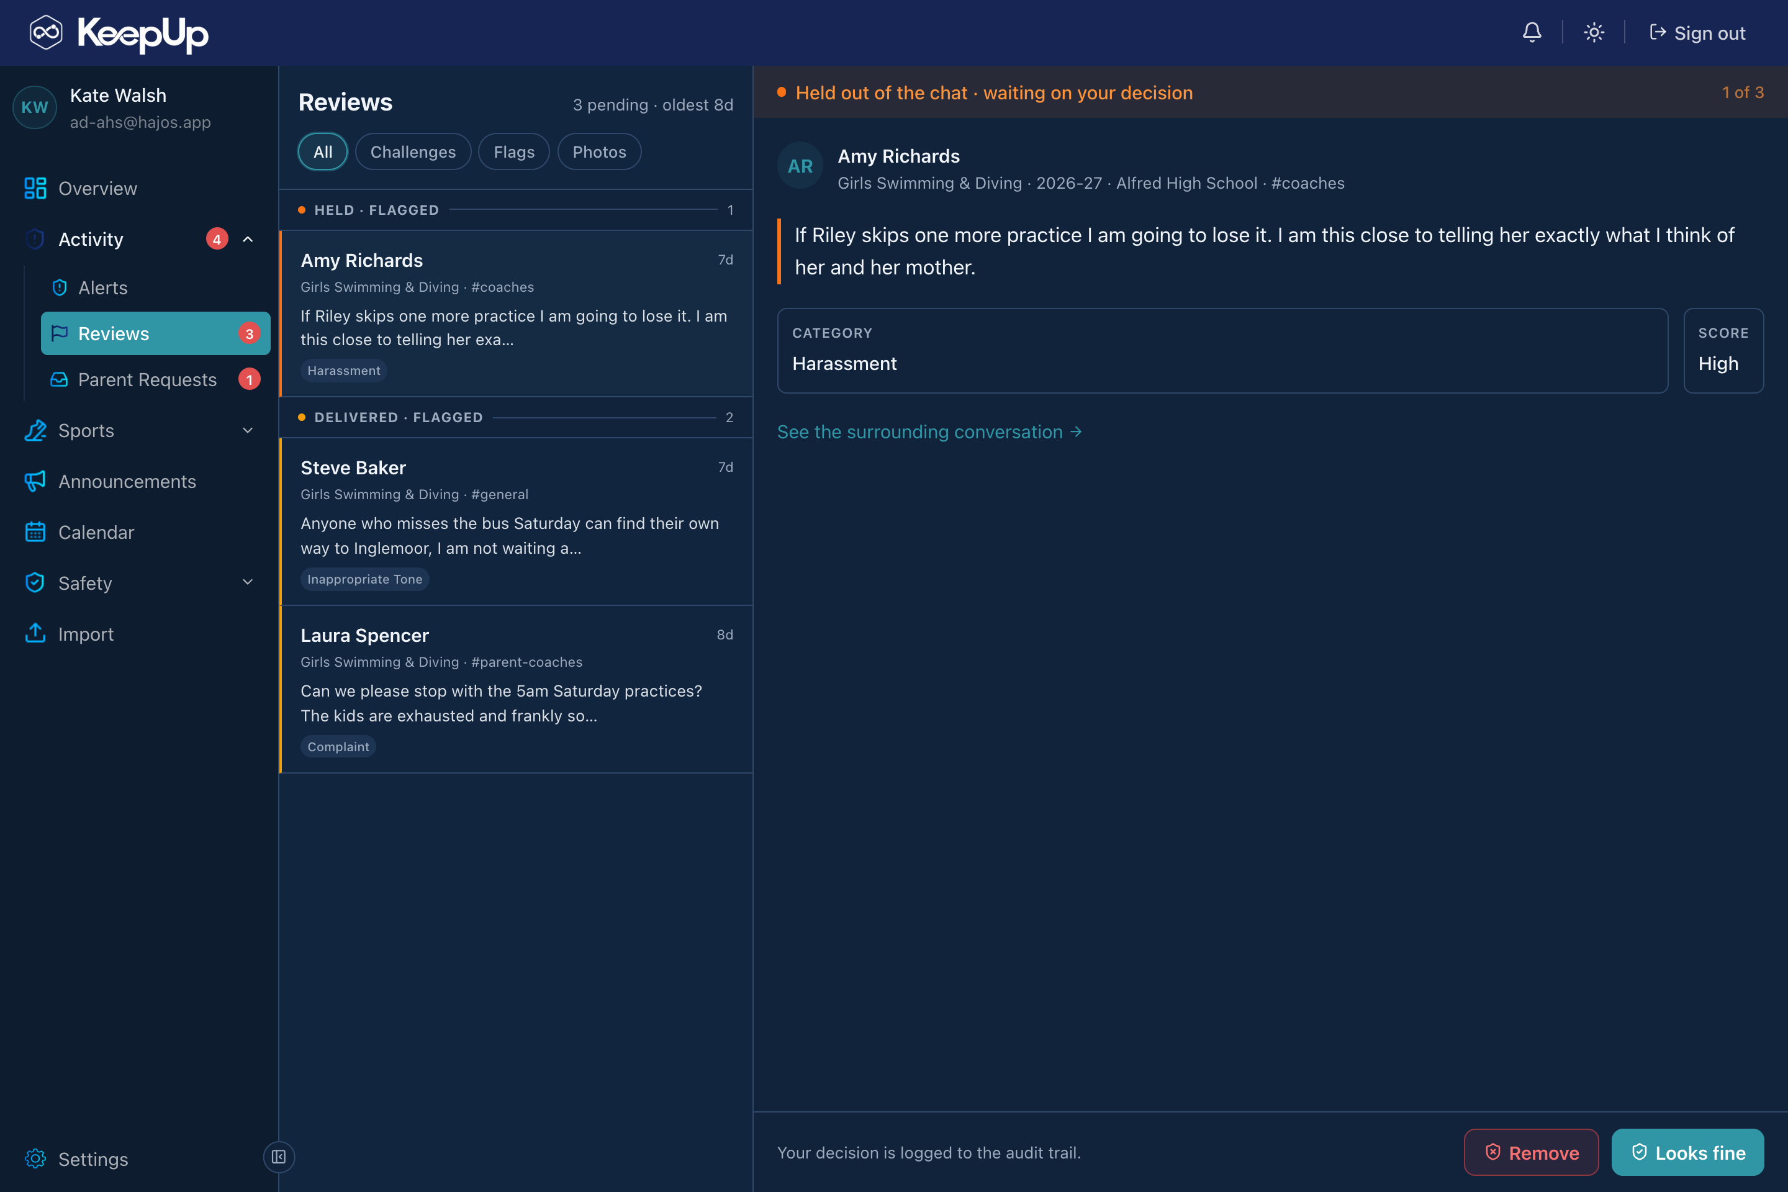Click the Activity shield icon
The height and width of the screenshot is (1192, 1788).
coord(35,238)
